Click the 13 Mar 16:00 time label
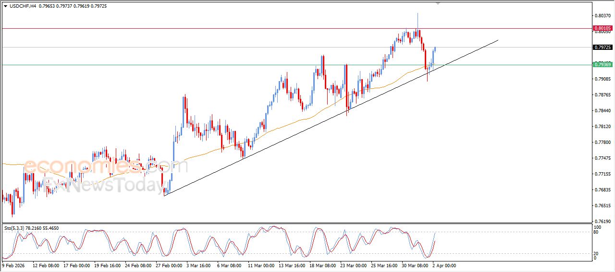Screen dimensions: 615x272 (x=292, y=265)
